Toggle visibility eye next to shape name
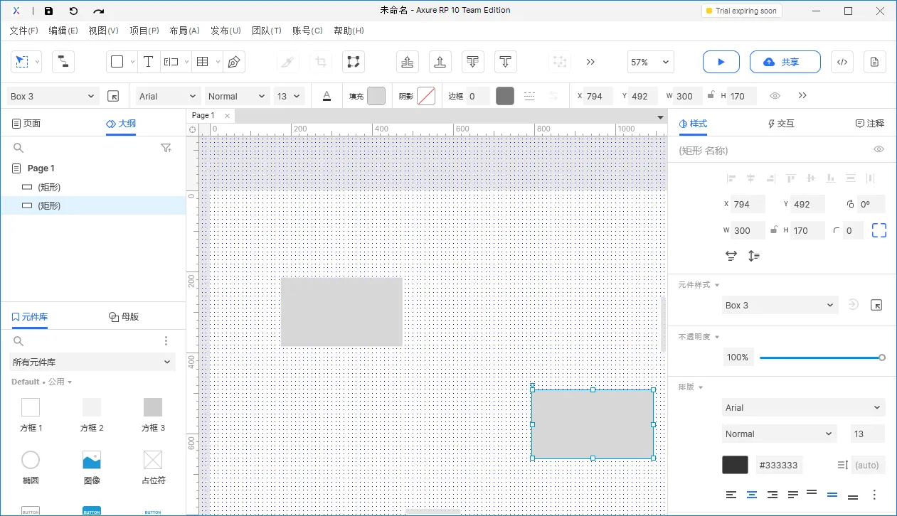 879,149
